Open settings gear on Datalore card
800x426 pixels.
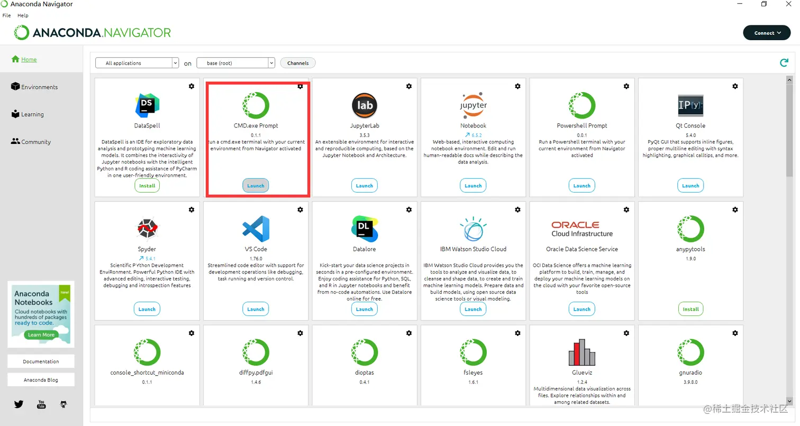409,210
